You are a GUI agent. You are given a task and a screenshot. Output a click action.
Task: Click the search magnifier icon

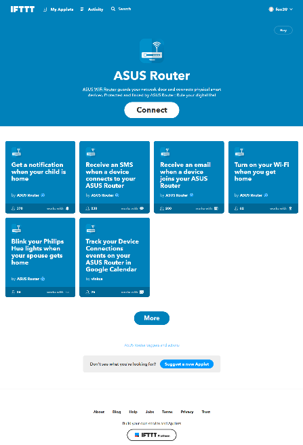[113, 9]
